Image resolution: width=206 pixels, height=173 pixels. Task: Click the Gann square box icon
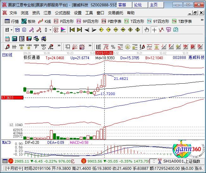(82, 47)
